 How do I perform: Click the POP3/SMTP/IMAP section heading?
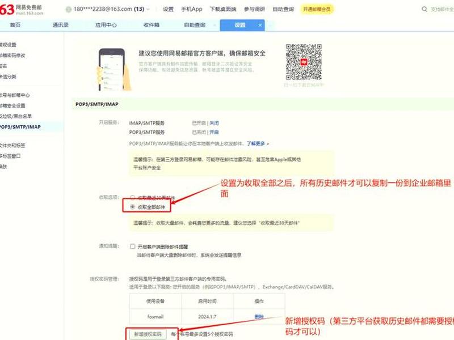pyautogui.click(x=96, y=104)
